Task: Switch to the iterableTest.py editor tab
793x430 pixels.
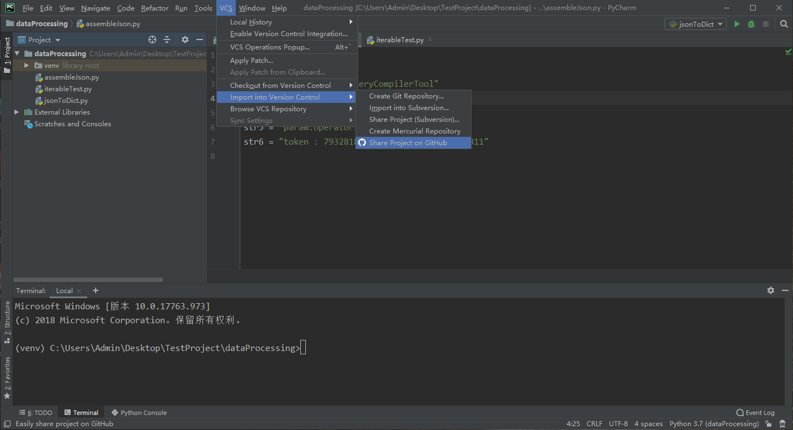Action: click(399, 39)
